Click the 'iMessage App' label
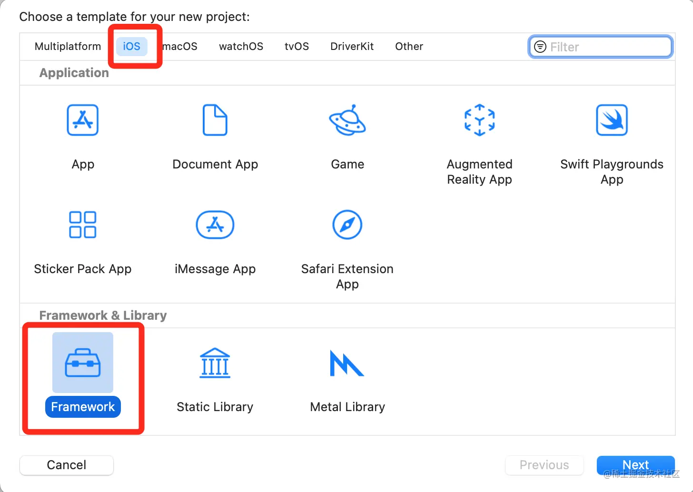 coord(215,269)
